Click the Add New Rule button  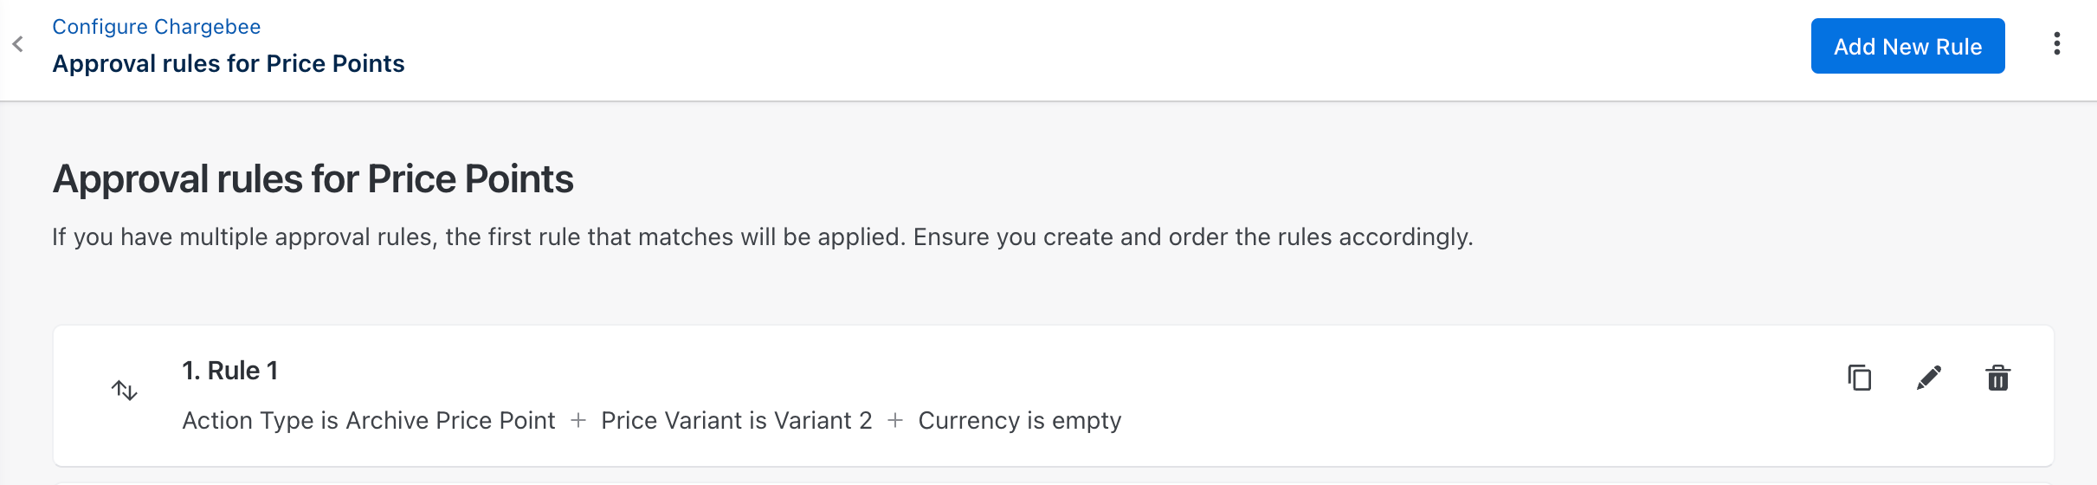pyautogui.click(x=1907, y=47)
